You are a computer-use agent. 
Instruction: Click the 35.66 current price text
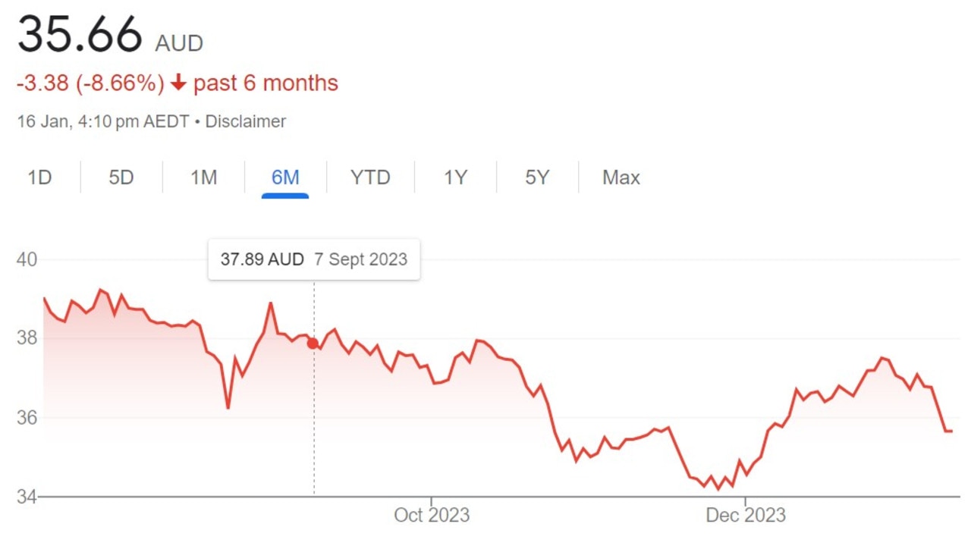(80, 34)
